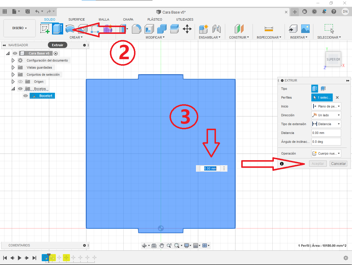352x265 pixels.
Task: Open a new design tab with plus
Action: (x=295, y=12)
